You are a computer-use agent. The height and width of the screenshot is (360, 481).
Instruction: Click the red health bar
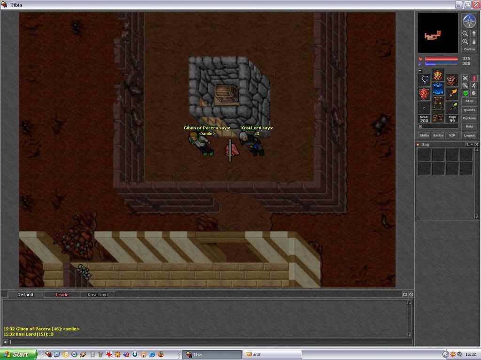coord(442,59)
